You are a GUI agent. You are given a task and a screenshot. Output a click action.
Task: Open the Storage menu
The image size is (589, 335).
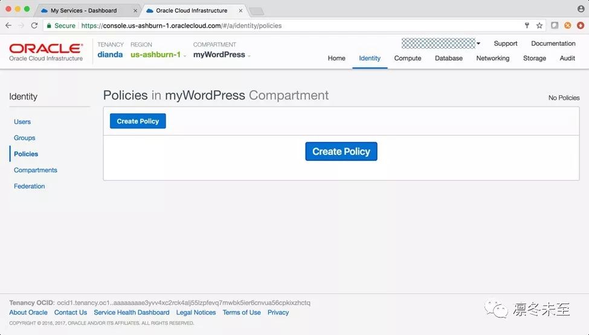tap(535, 58)
